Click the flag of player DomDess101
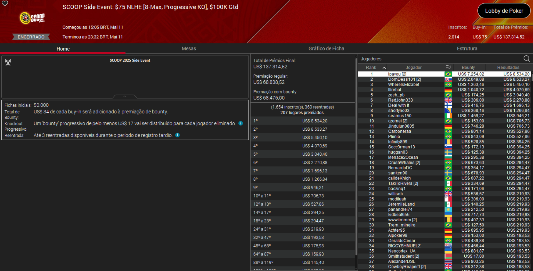 (x=448, y=79)
